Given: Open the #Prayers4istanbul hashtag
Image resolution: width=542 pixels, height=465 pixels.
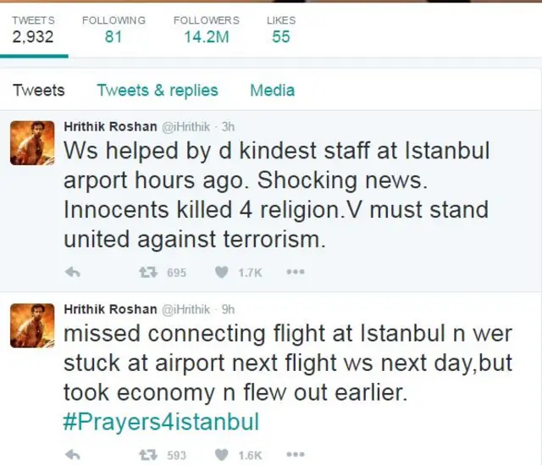Looking at the screenshot, I should point(161,422).
